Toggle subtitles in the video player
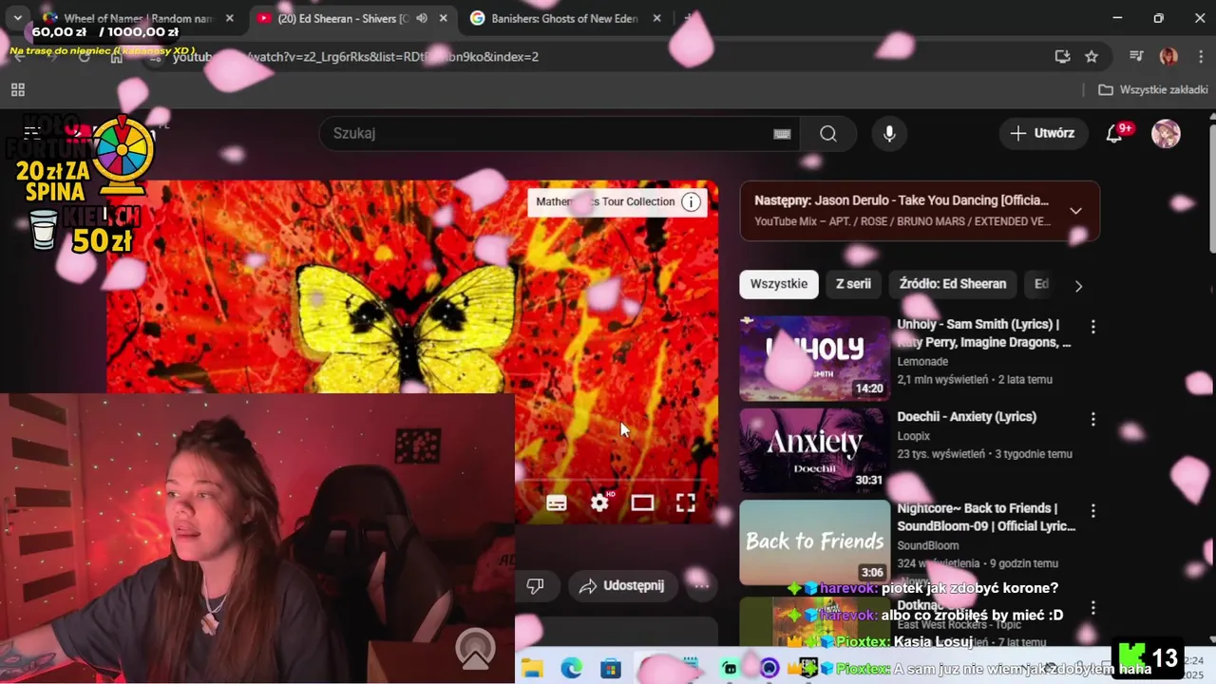Image resolution: width=1216 pixels, height=684 pixels. point(557,503)
